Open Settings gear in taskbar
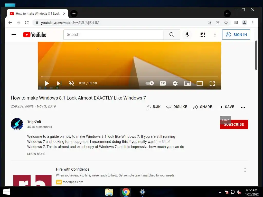Image resolution: width=263 pixels, height=197 pixels. tap(142, 192)
